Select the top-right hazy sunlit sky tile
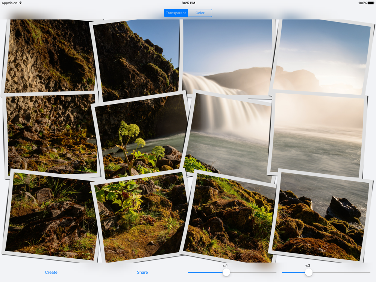Viewport: 376px width, 282px height. 321,58
